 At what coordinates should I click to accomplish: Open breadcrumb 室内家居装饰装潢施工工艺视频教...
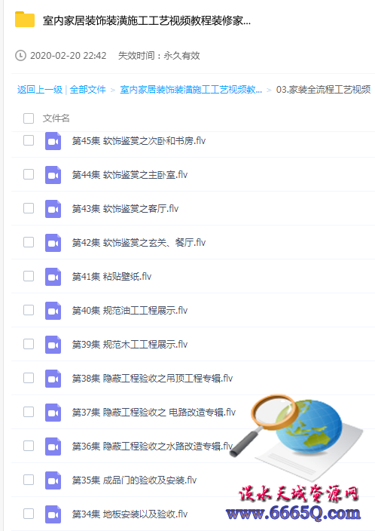191,90
